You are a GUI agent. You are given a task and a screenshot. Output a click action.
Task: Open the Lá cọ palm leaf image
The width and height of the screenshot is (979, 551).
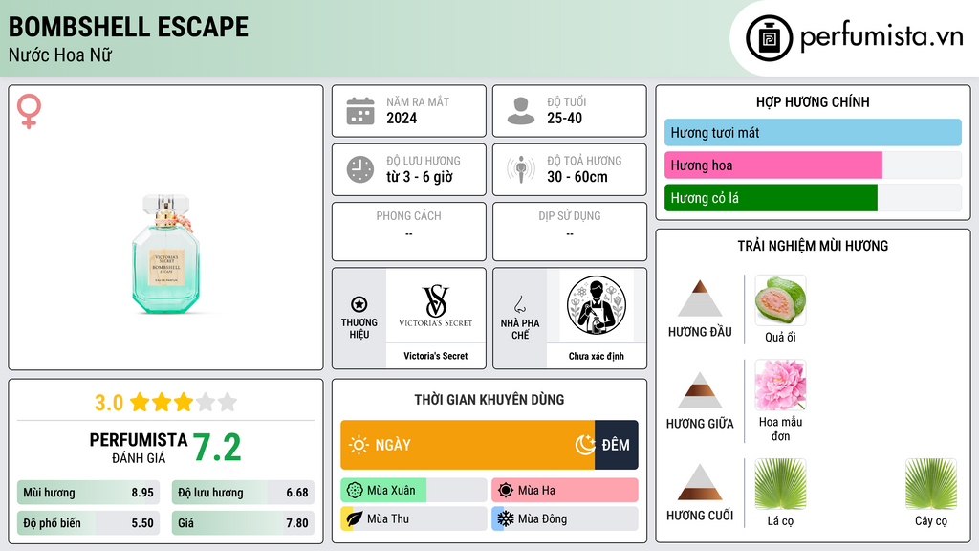coord(780,483)
